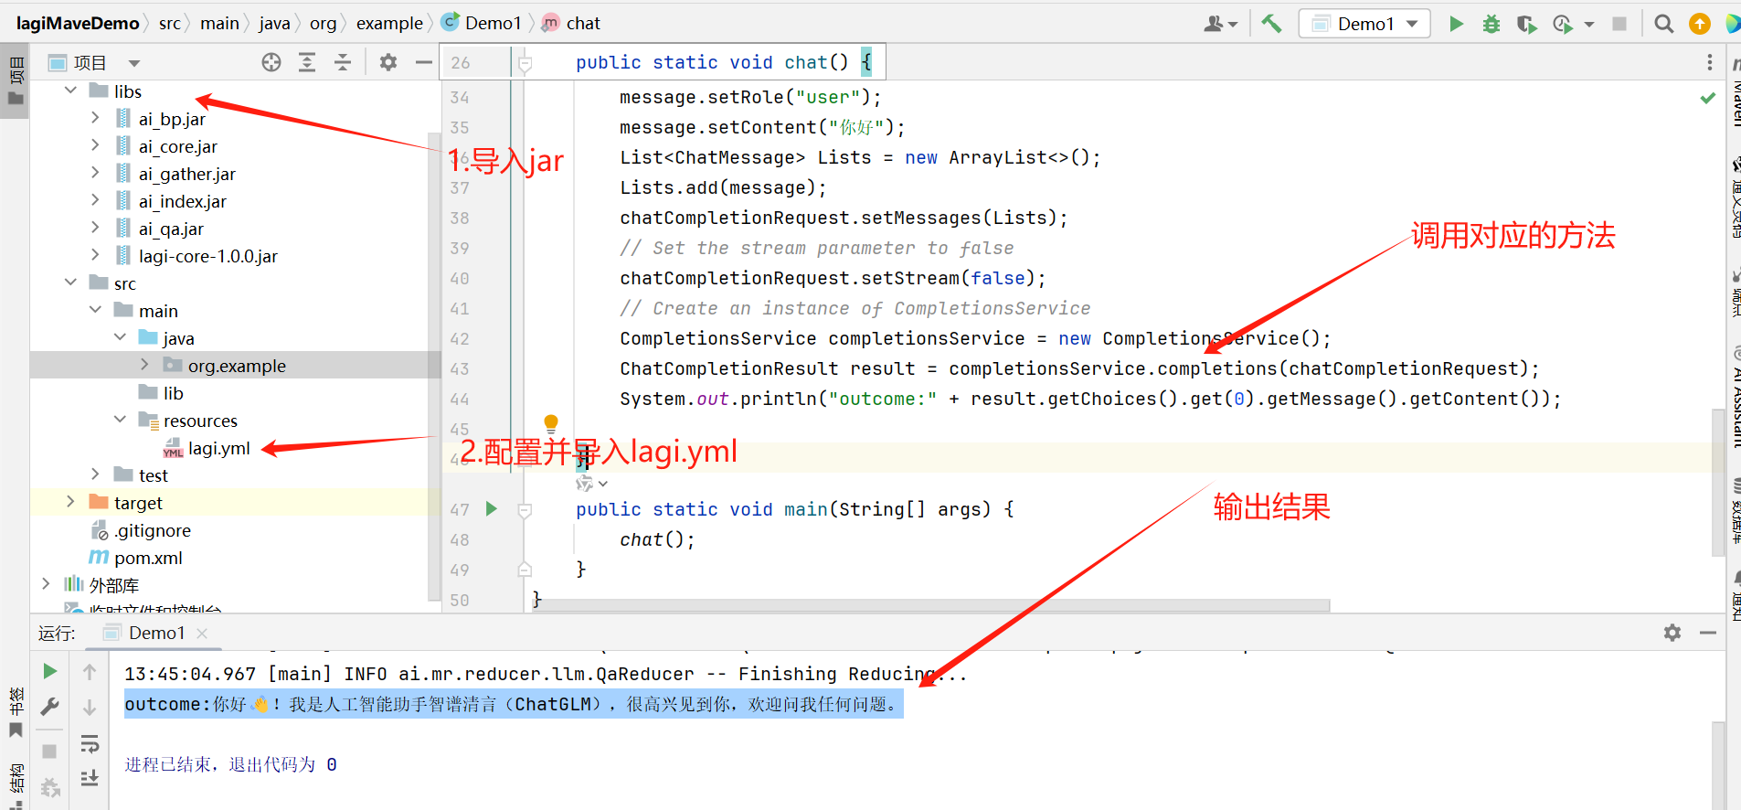
Task: Collapse the libs folder node
Action: [x=70, y=91]
